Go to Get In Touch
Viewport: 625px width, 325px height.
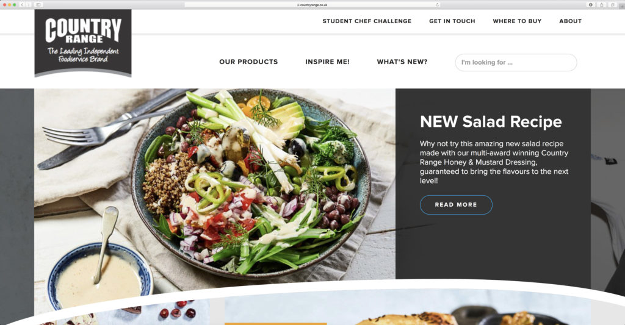click(452, 21)
